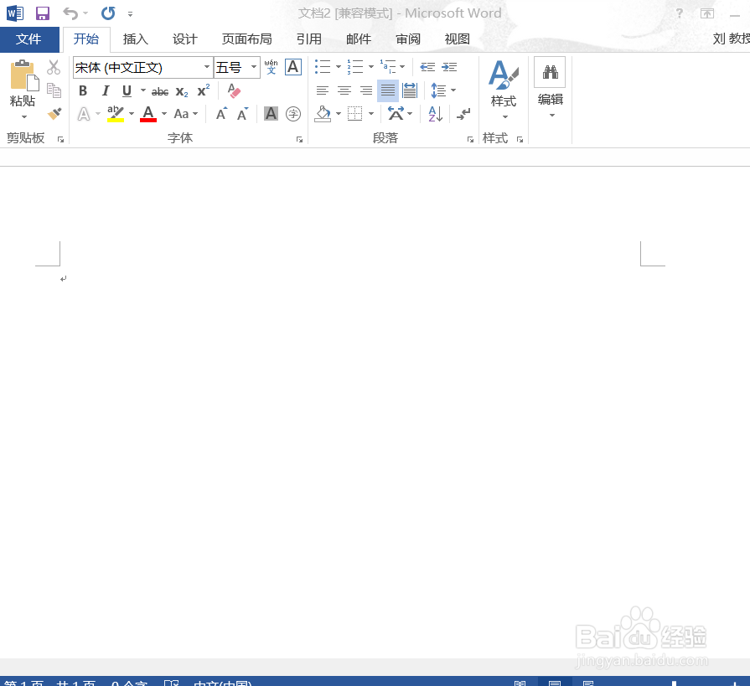Viewport: 750px width, 686px height.
Task: Click the 粘贴 paste clipboard icon
Action: [x=23, y=75]
